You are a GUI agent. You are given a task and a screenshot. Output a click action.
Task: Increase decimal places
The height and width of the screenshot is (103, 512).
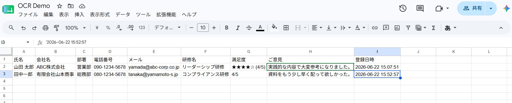[130, 28]
